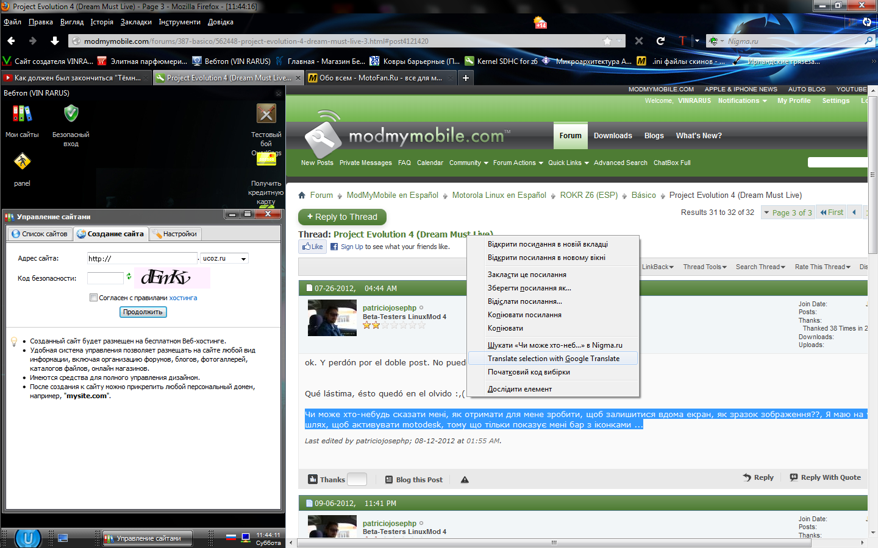Bookmark page with the star icon
The width and height of the screenshot is (878, 548).
(x=607, y=41)
